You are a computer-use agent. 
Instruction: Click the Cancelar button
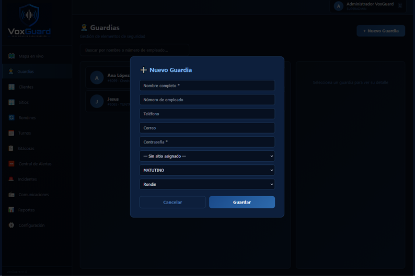(172, 202)
